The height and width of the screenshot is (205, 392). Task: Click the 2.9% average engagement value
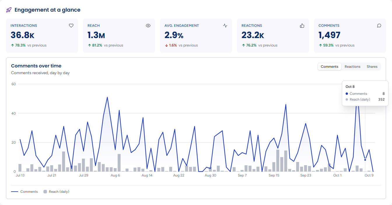point(174,35)
